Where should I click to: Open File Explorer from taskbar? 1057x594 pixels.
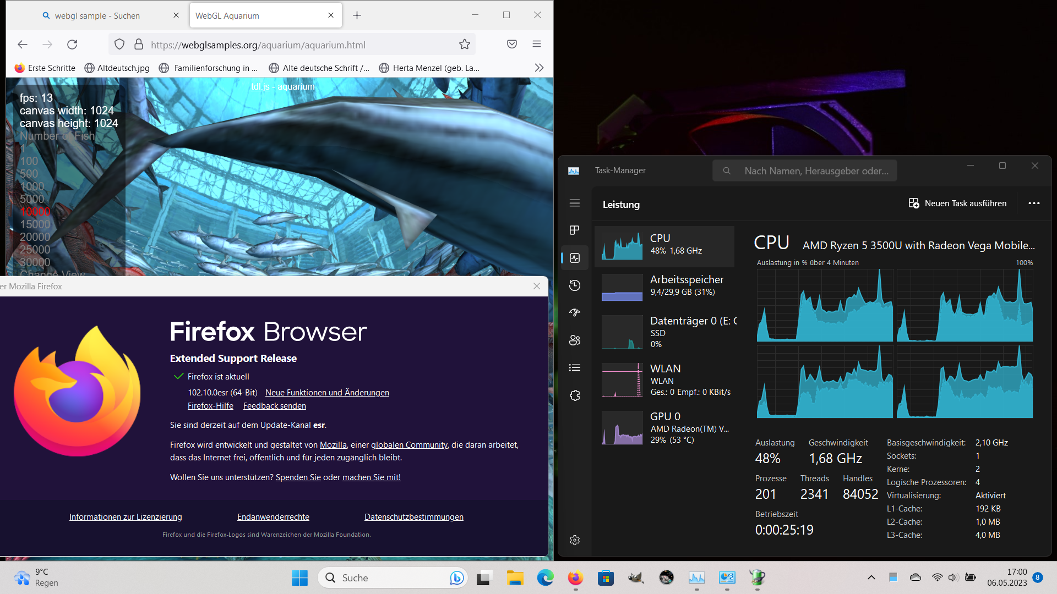[515, 577]
